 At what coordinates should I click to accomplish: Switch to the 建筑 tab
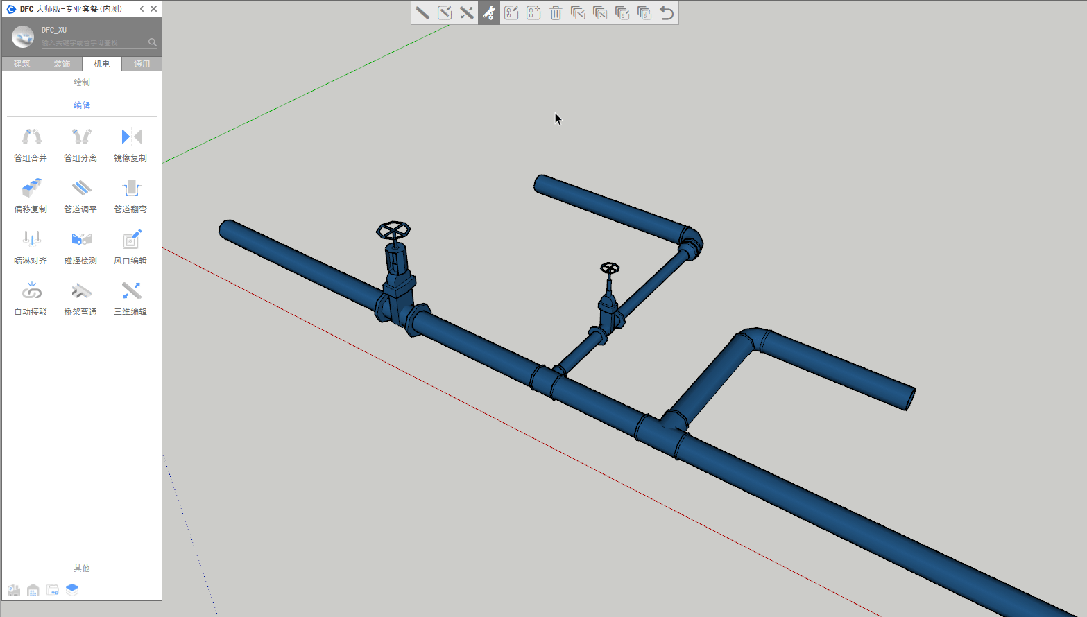point(22,64)
